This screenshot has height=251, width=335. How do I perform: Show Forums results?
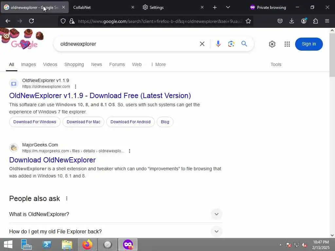117,64
